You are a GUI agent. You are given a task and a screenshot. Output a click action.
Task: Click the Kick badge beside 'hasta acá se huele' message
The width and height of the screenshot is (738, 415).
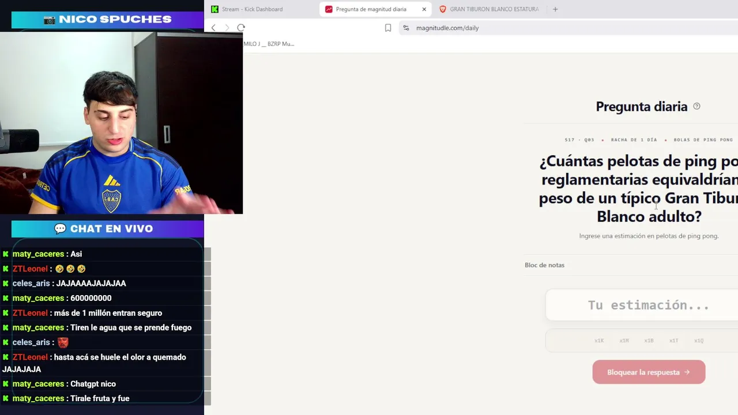pyautogui.click(x=6, y=357)
